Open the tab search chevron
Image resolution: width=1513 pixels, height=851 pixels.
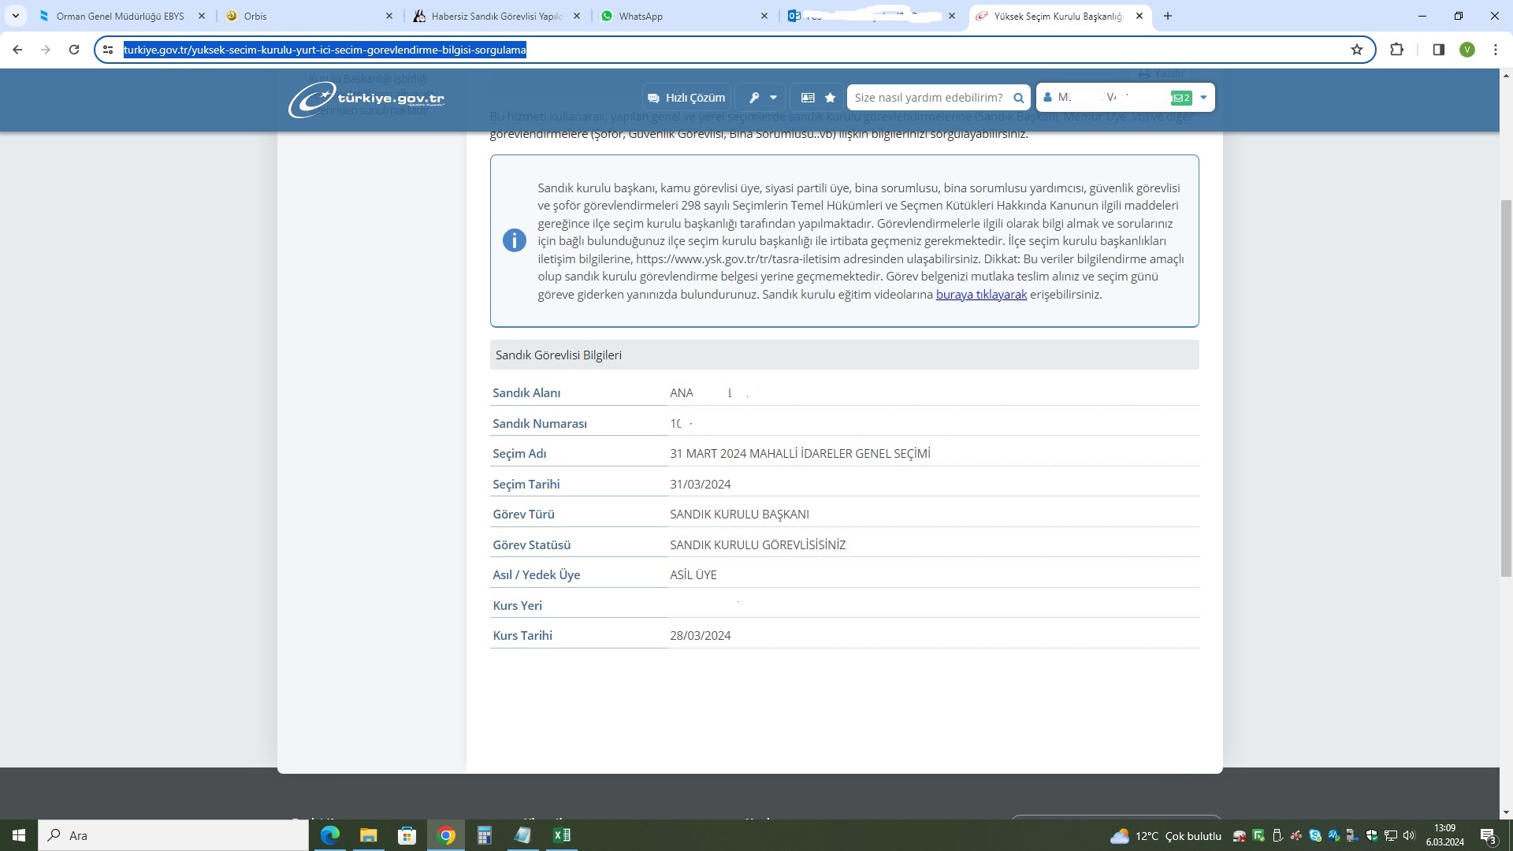[x=16, y=16]
